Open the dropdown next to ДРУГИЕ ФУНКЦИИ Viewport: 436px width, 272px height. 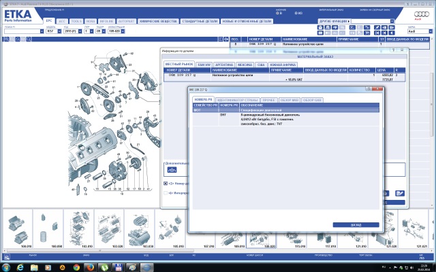[392, 21]
